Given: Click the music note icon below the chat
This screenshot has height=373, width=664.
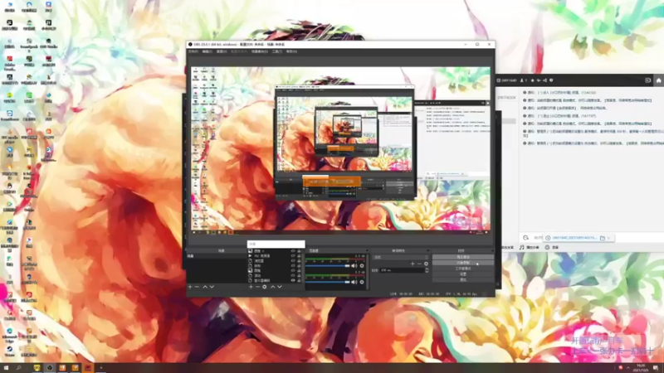Looking at the screenshot, I should (522, 247).
